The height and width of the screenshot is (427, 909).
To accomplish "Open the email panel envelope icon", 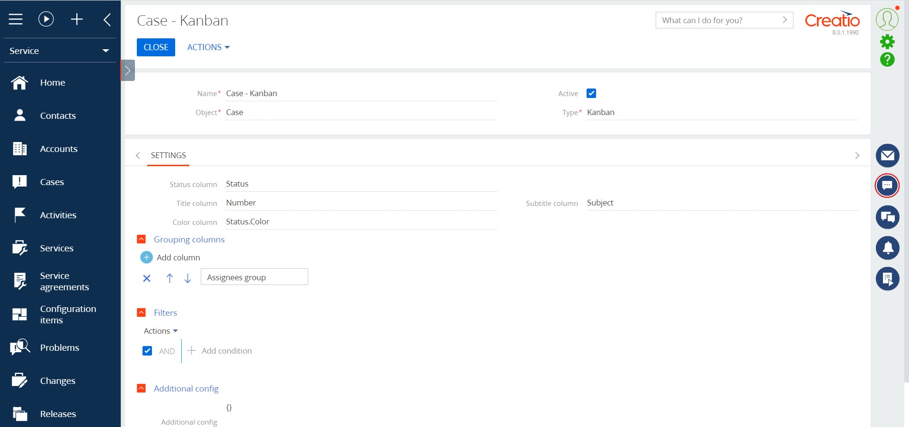I will 888,155.
